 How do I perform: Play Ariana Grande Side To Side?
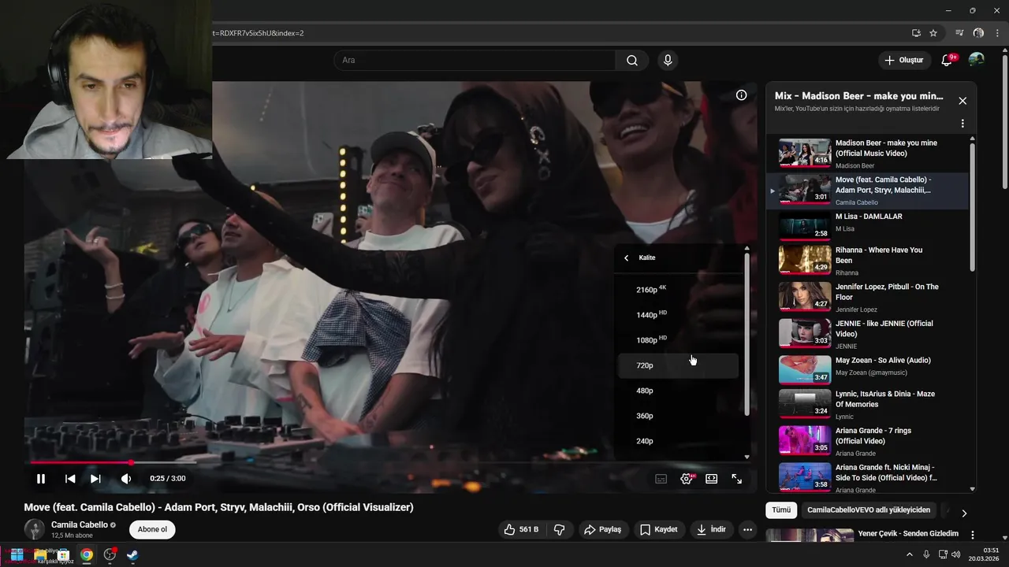click(867, 477)
